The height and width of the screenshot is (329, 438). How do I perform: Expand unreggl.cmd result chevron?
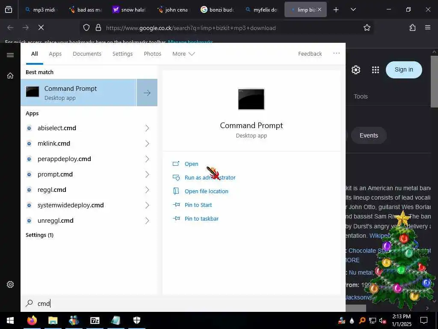pos(147,221)
